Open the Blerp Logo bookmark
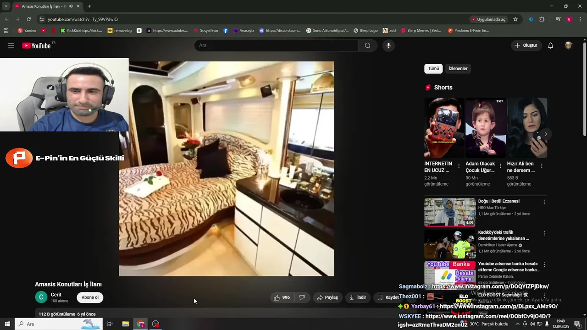Image resolution: width=587 pixels, height=330 pixels. pos(365,31)
